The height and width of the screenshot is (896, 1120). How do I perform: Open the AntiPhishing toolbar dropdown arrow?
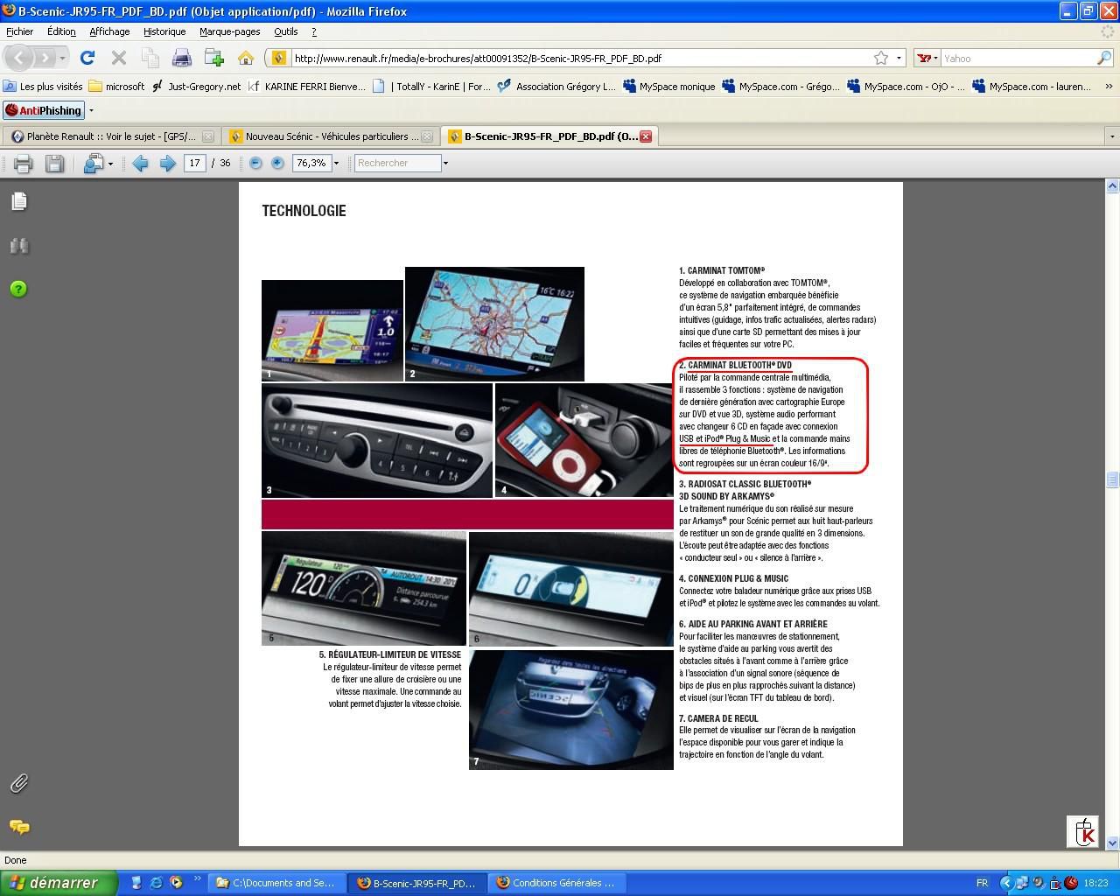coord(91,111)
